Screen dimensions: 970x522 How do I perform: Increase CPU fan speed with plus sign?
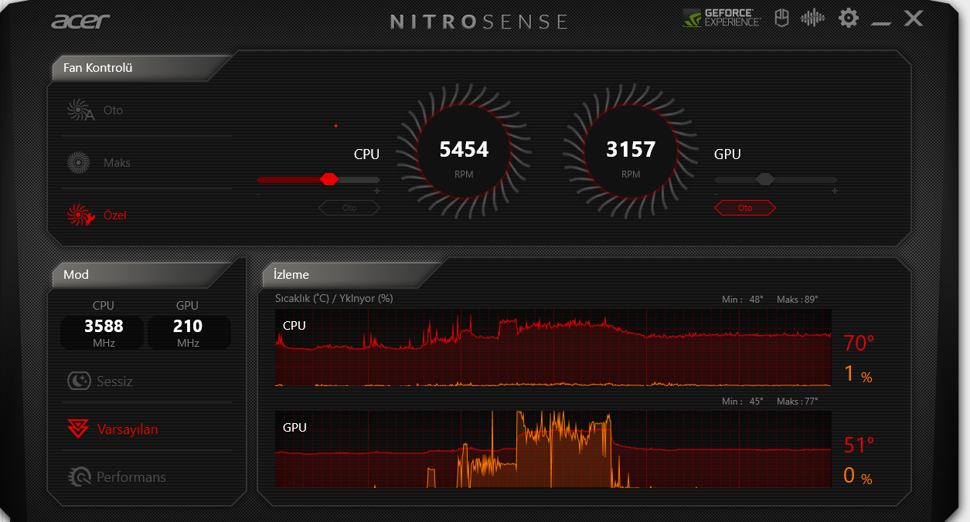377,191
